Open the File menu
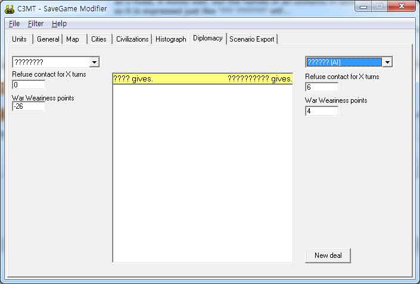The width and height of the screenshot is (420, 284). click(14, 24)
